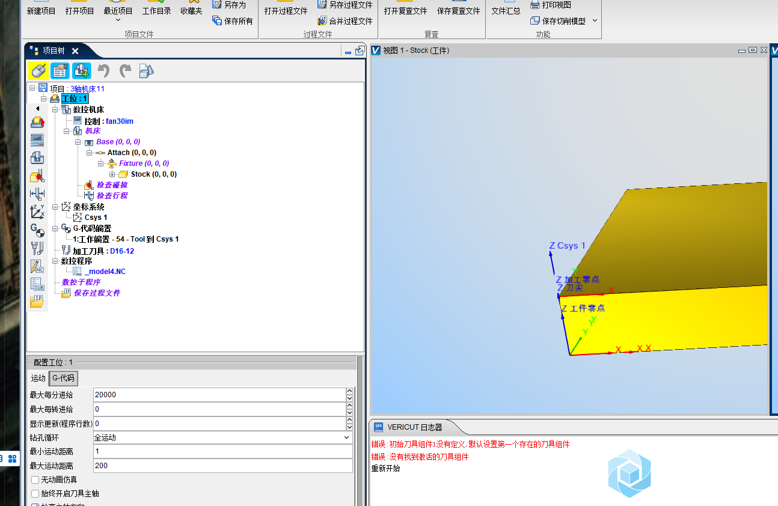
Task: Select the Csys 1 tree item
Action: click(96, 218)
